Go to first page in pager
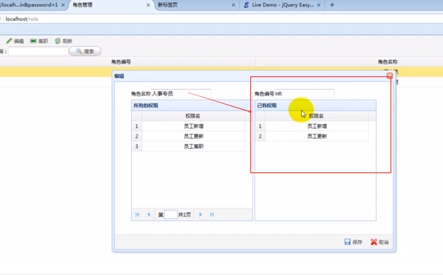 click(x=137, y=215)
